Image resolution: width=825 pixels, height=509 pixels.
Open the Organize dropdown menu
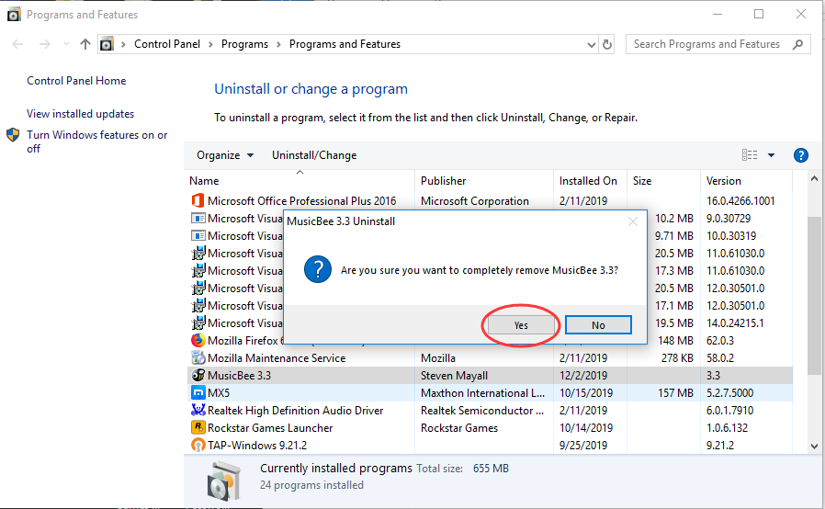(225, 155)
